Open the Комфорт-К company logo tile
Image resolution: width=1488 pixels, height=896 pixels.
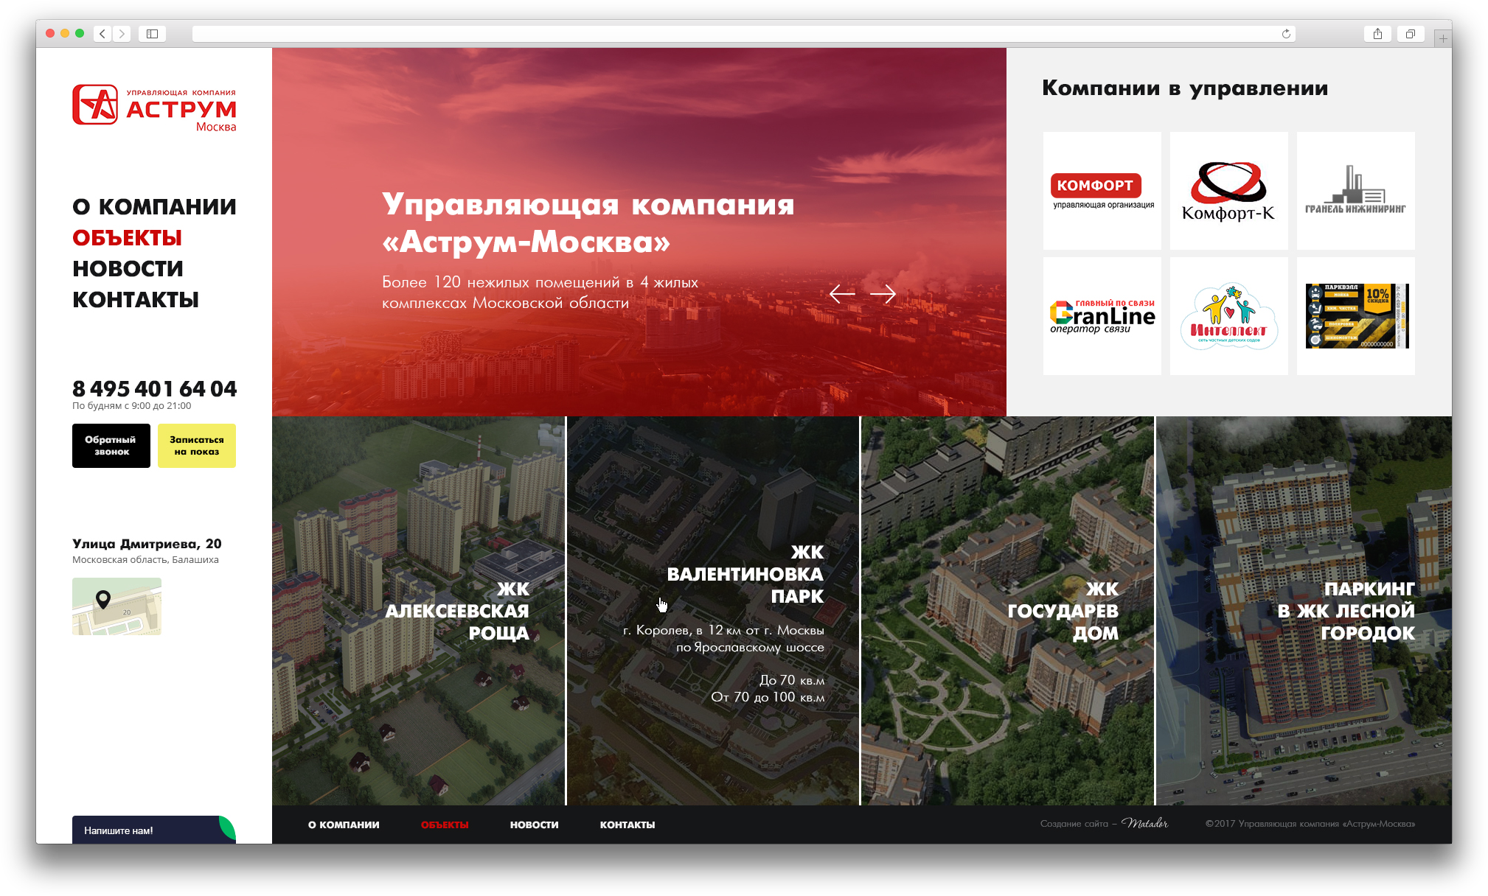click(1229, 191)
